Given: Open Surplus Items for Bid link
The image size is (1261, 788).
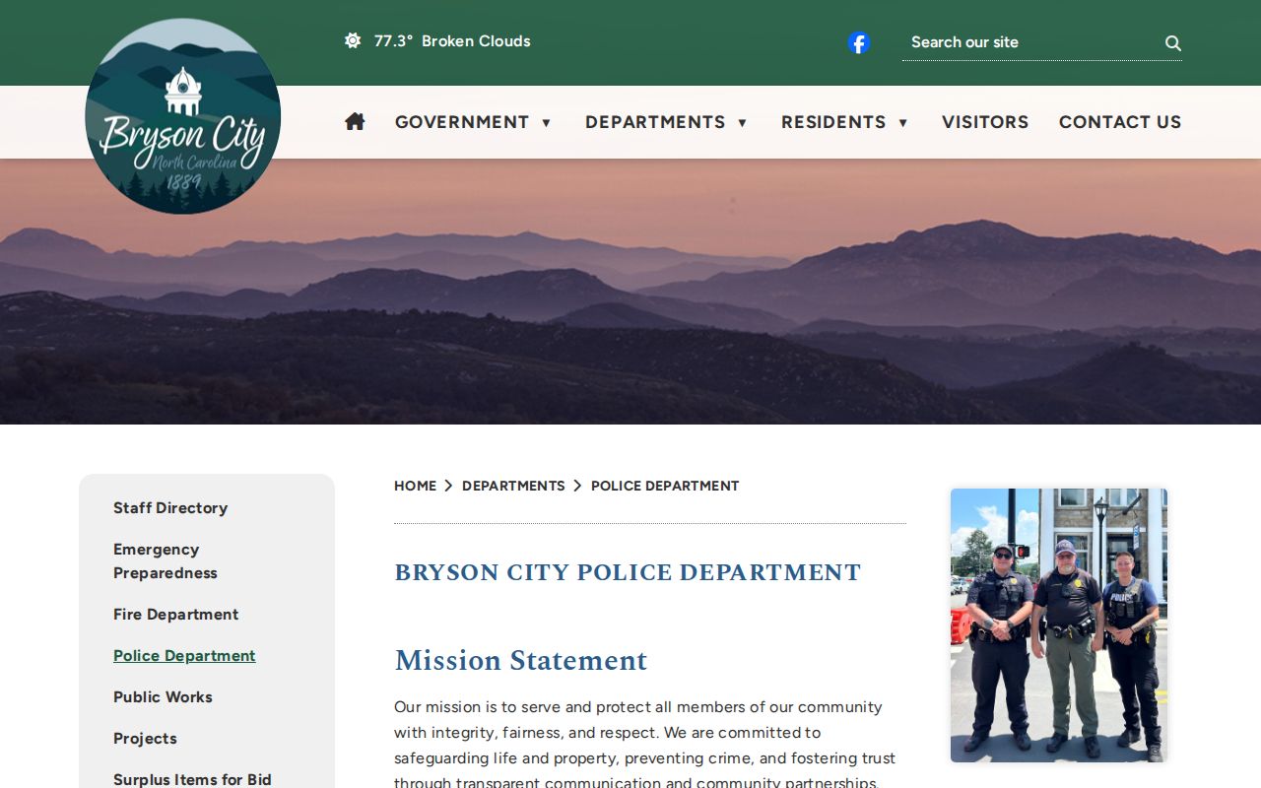Looking at the screenshot, I should pyautogui.click(x=192, y=779).
